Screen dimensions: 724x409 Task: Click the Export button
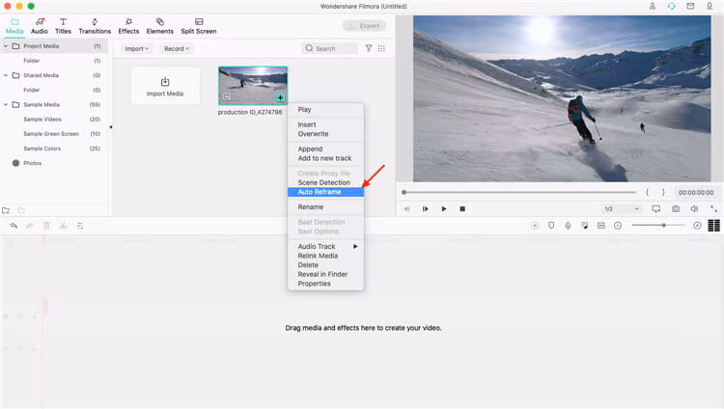point(364,26)
